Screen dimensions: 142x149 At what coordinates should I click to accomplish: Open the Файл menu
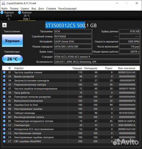tap(4, 9)
